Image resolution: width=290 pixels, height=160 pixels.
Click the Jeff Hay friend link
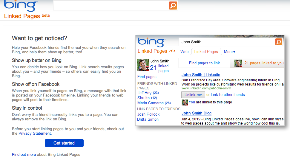tap(144, 93)
